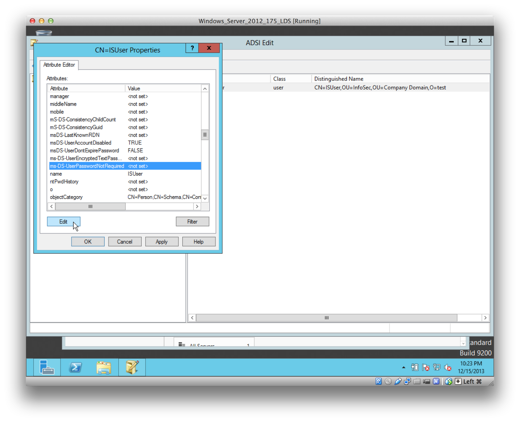This screenshot has width=520, height=422.
Task: Open File Explorer from the taskbar
Action: (104, 367)
